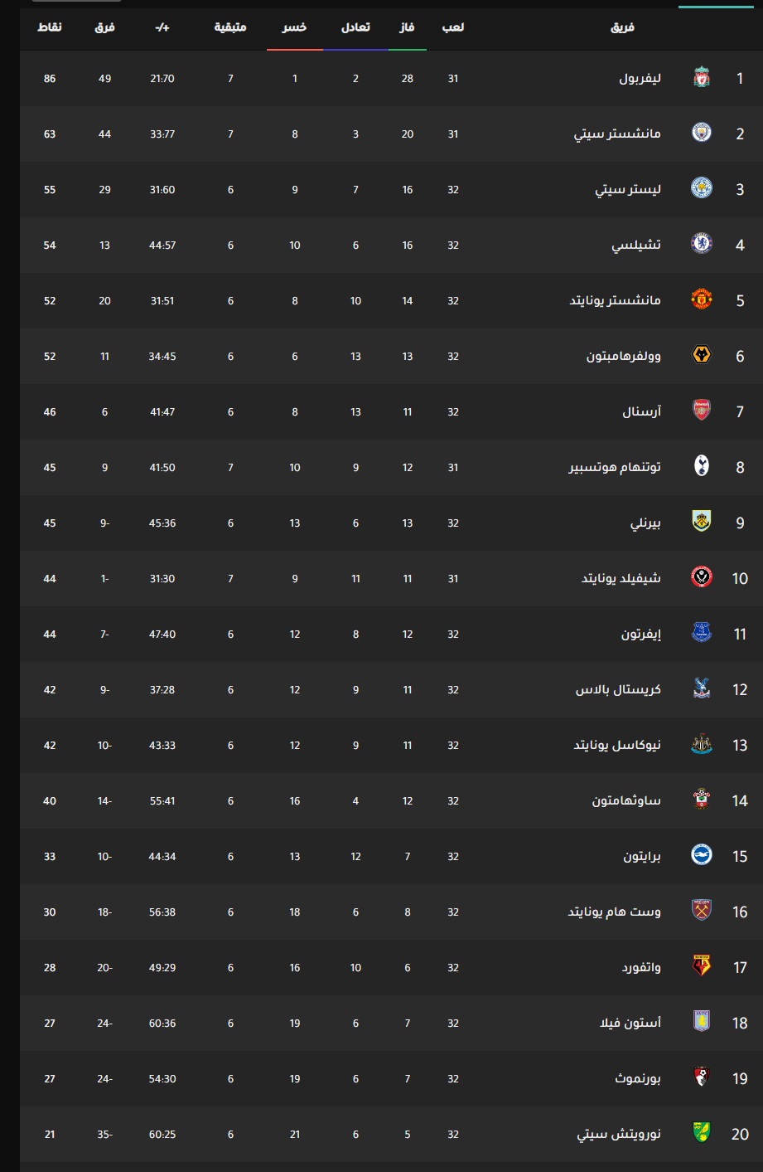Click the Watford club crest icon

[x=702, y=967]
